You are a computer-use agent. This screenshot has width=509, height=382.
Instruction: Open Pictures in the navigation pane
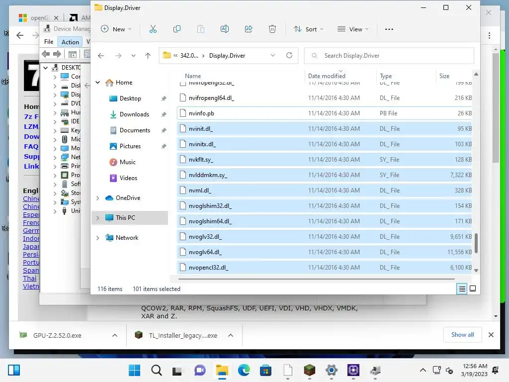130,146
